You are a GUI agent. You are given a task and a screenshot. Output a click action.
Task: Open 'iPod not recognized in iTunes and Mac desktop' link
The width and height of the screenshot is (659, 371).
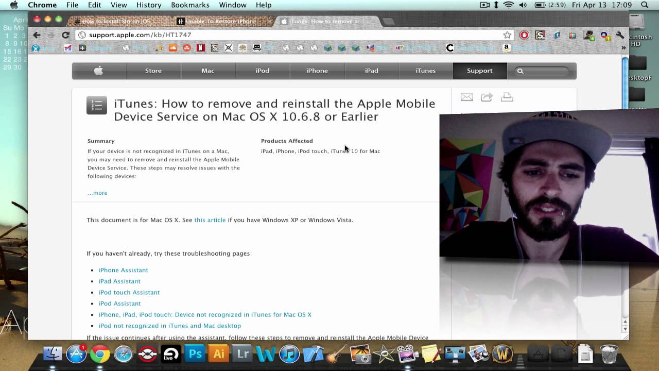(170, 326)
